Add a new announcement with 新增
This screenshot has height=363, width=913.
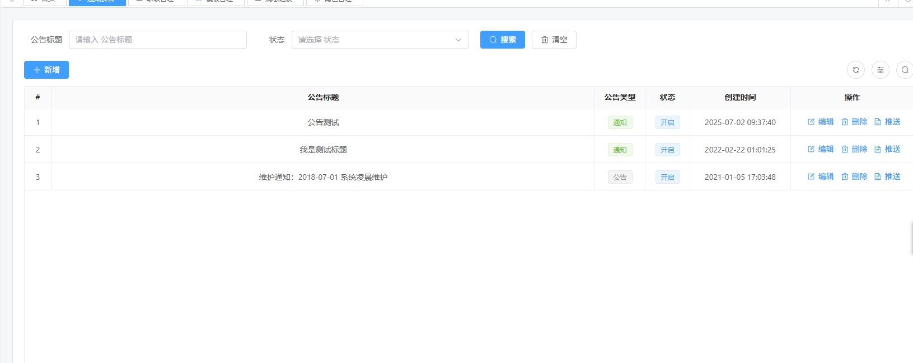pyautogui.click(x=46, y=70)
